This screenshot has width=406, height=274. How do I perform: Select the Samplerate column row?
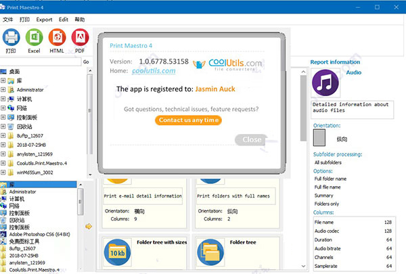(353, 267)
